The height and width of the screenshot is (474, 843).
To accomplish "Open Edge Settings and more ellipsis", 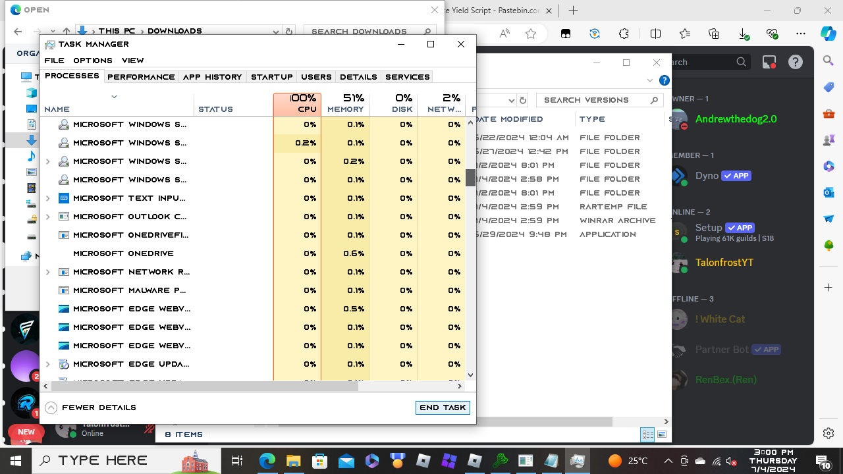I will [801, 34].
